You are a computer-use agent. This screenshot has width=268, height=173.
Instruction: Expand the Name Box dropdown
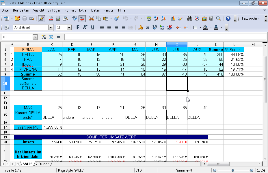pos(35,37)
